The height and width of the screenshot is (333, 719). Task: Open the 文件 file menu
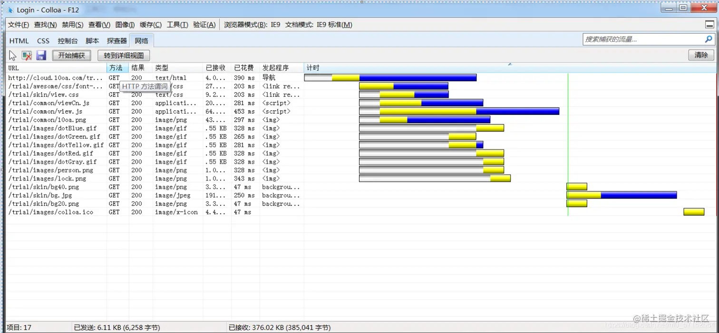click(18, 25)
